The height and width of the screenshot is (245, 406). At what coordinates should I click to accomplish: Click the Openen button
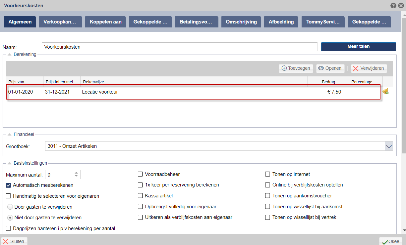(x=330, y=68)
